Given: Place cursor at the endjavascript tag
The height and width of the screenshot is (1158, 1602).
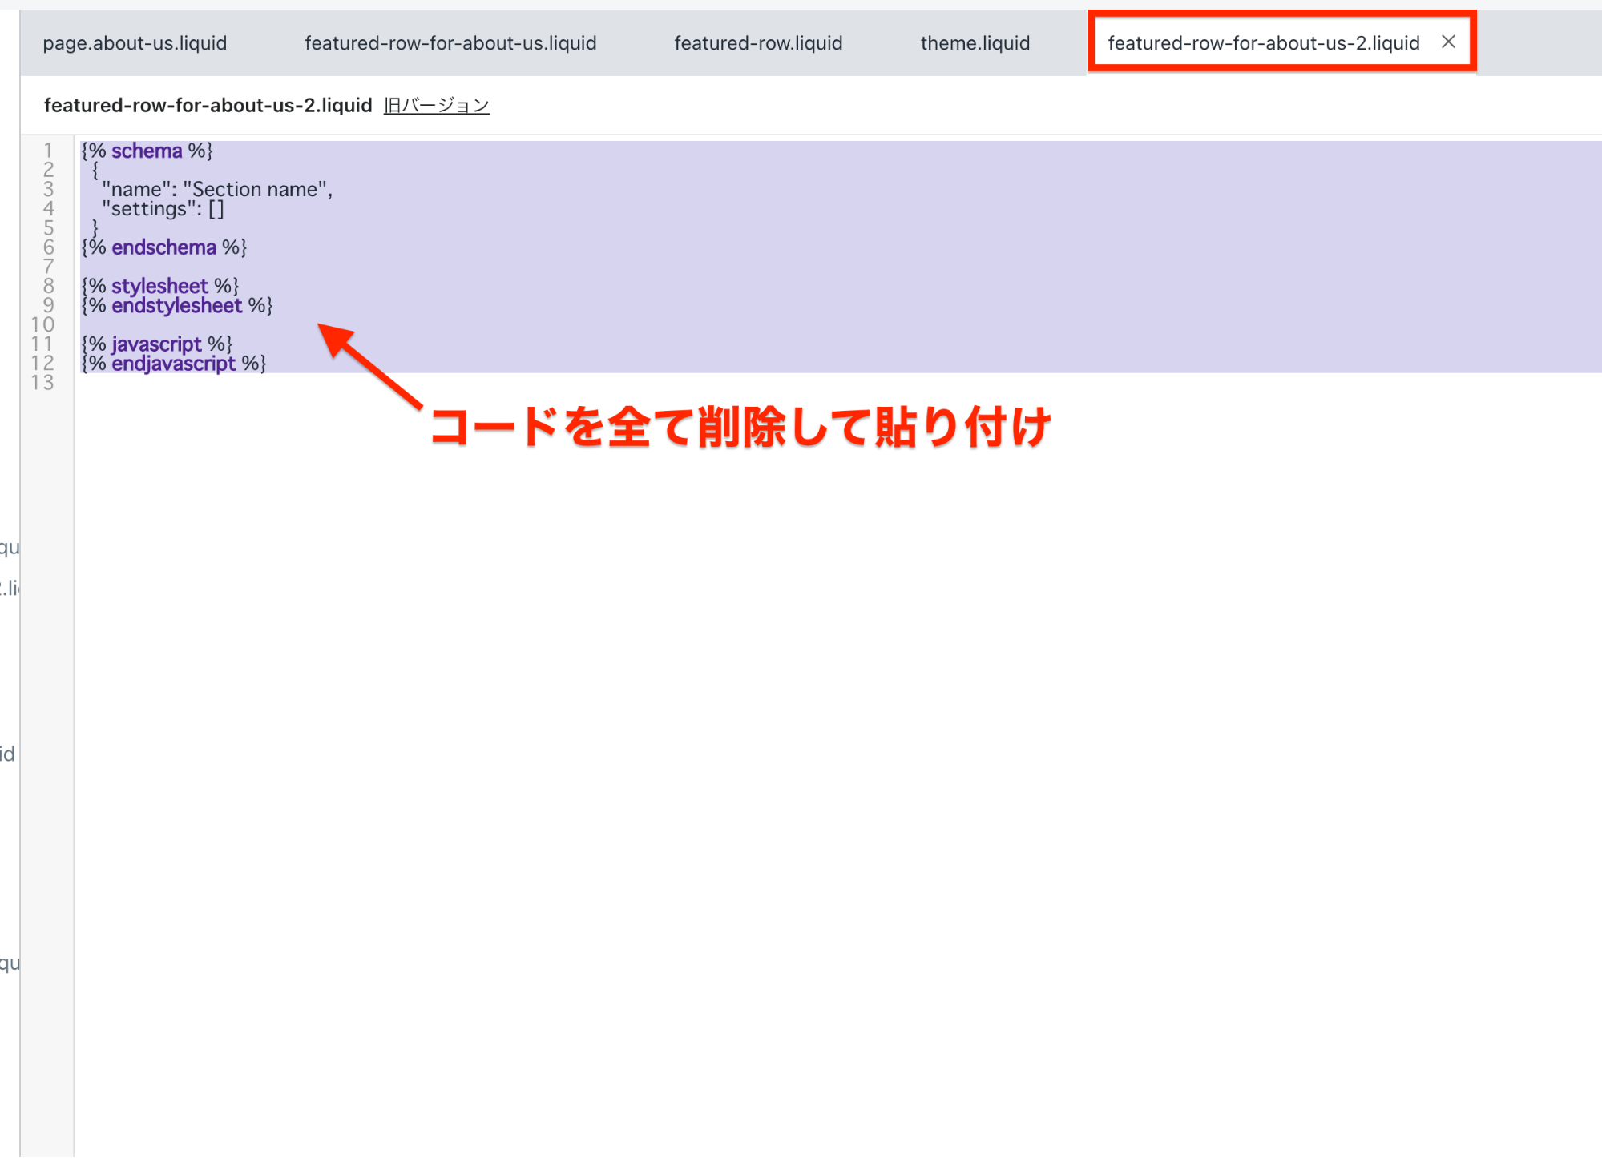Looking at the screenshot, I should click(173, 364).
